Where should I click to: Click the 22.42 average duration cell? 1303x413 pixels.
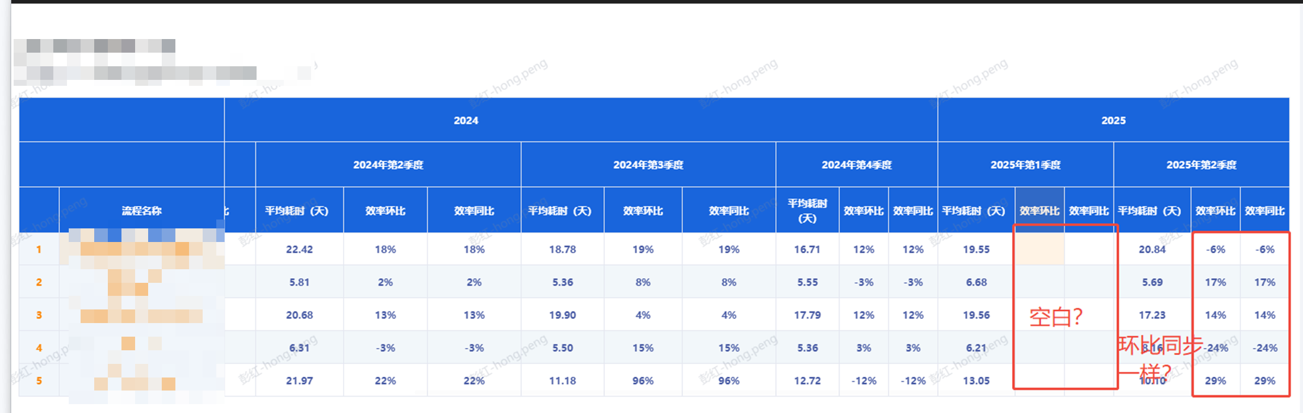[299, 249]
